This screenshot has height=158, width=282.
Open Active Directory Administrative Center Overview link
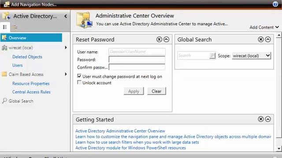pos(120,131)
